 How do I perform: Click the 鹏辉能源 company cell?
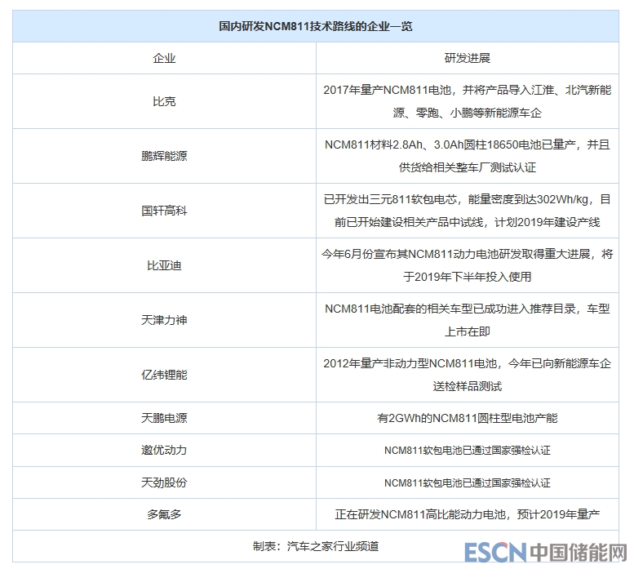[x=164, y=156]
